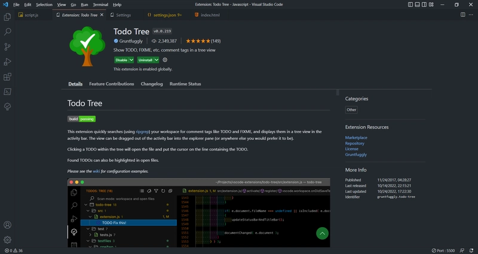Click the errors and warnings status item
The width and height of the screenshot is (478, 254).
14,250
